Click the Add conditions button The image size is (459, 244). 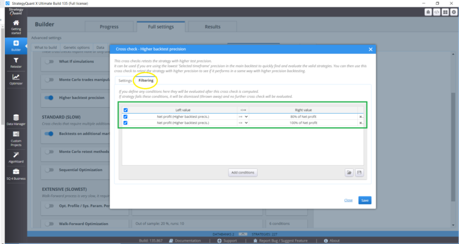(243, 172)
